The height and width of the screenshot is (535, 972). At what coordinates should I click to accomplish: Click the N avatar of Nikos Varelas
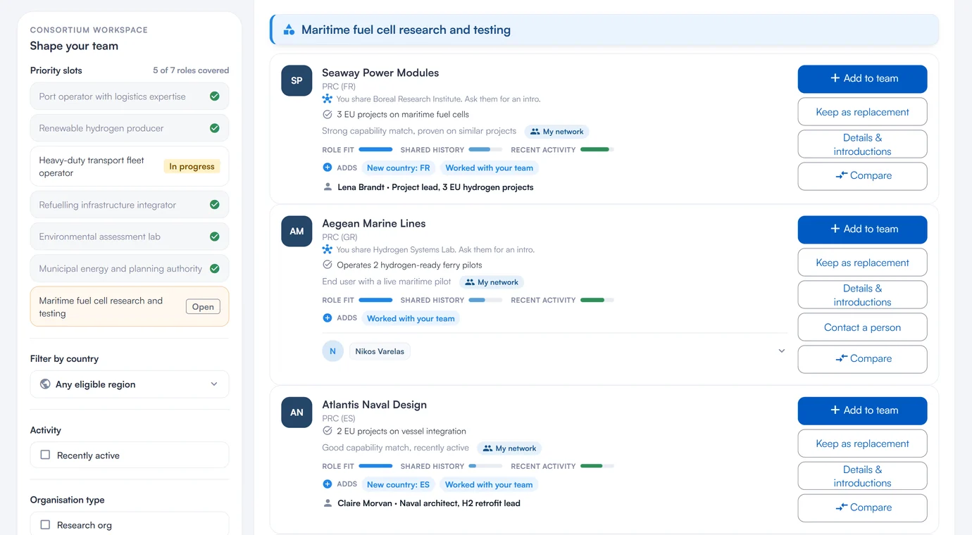click(333, 351)
